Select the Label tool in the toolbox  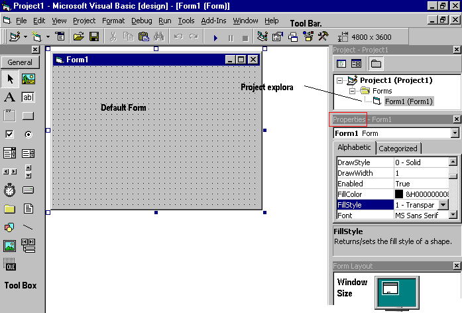click(10, 97)
